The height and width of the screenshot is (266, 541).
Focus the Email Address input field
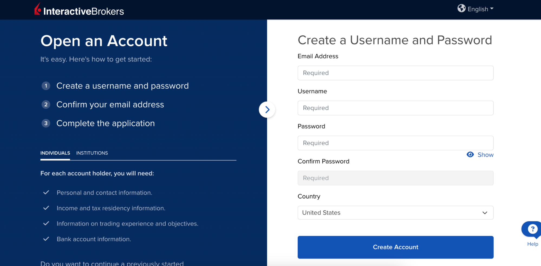click(x=395, y=73)
